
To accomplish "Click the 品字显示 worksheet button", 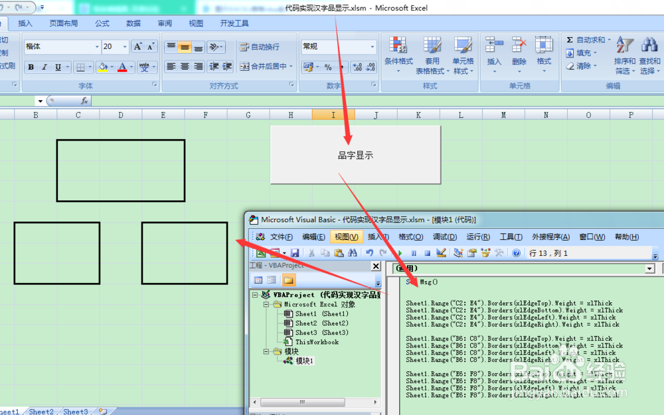I will pyautogui.click(x=355, y=155).
